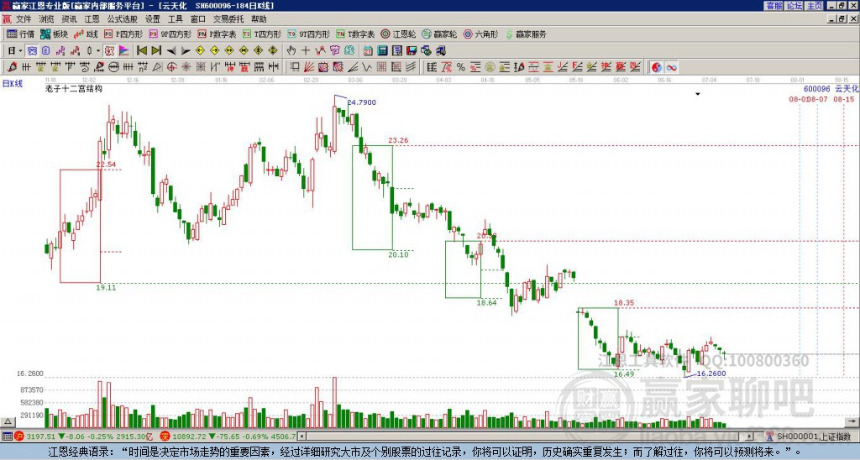The height and width of the screenshot is (460, 860).
Task: Click the 日K线 label
Action: pos(13,83)
